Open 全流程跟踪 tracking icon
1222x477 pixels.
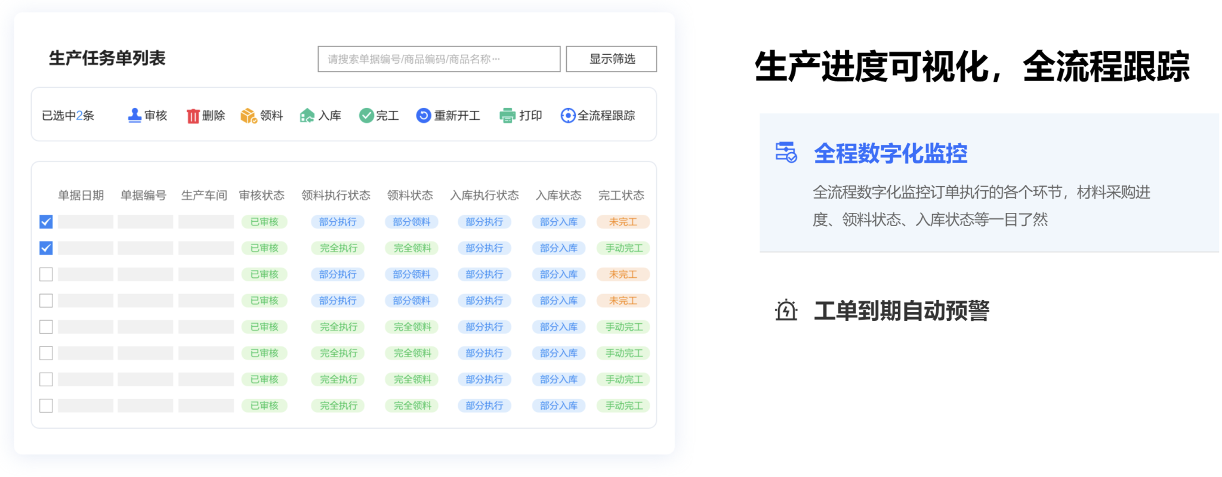(x=567, y=116)
